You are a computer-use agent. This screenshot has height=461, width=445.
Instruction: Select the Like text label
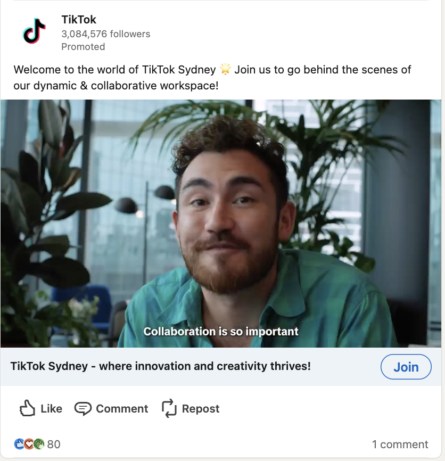[x=52, y=409]
